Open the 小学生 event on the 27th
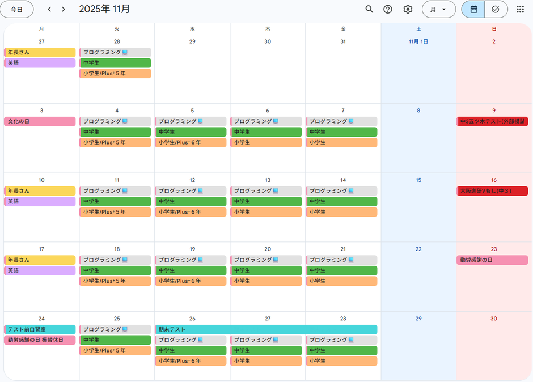 [x=266, y=361]
